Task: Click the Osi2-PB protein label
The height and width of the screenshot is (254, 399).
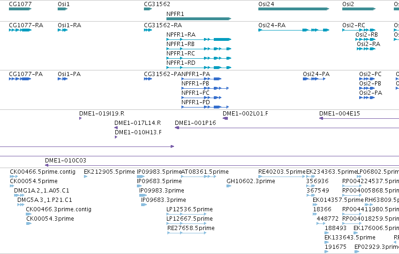Action: point(370,84)
